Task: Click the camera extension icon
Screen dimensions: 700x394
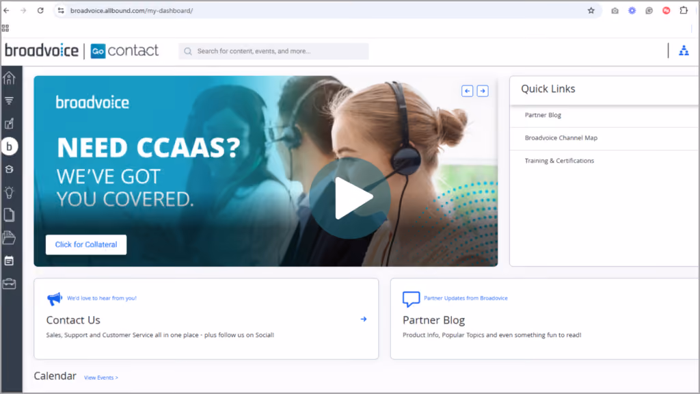Action: pos(615,11)
